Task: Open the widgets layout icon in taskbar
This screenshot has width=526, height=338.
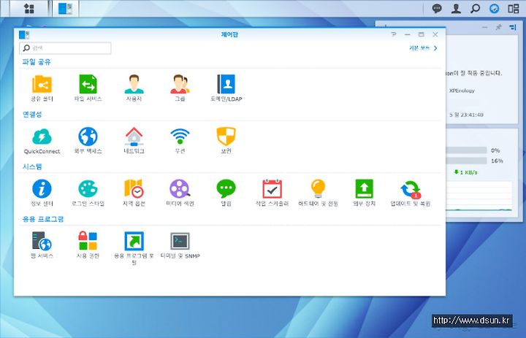Action: point(514,8)
